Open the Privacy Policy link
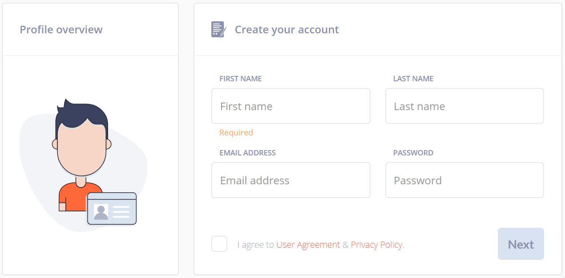Screen dimensions: 565x278 point(376,245)
